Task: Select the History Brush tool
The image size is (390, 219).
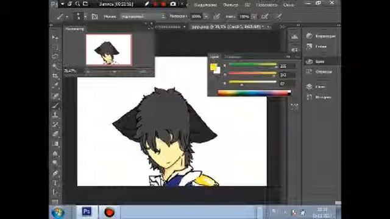Action: [55, 124]
